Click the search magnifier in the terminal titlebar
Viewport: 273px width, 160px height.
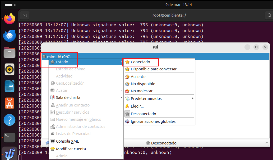269,15
